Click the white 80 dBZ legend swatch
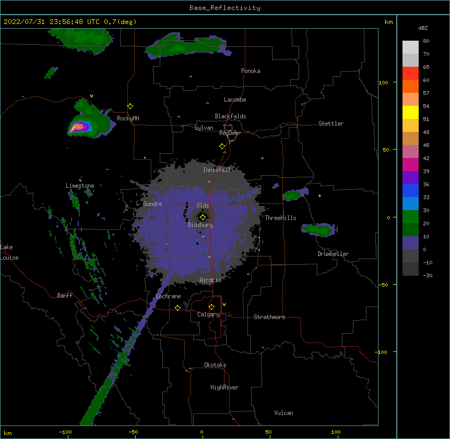Screen dimensions: 450x439 click(410, 47)
